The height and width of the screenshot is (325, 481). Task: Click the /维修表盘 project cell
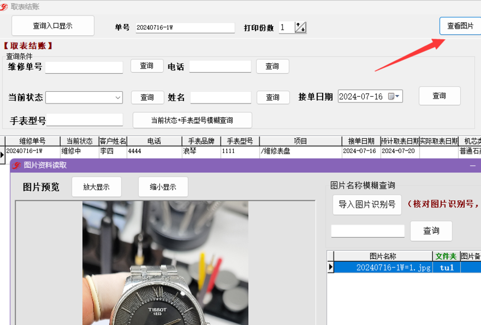(301, 151)
